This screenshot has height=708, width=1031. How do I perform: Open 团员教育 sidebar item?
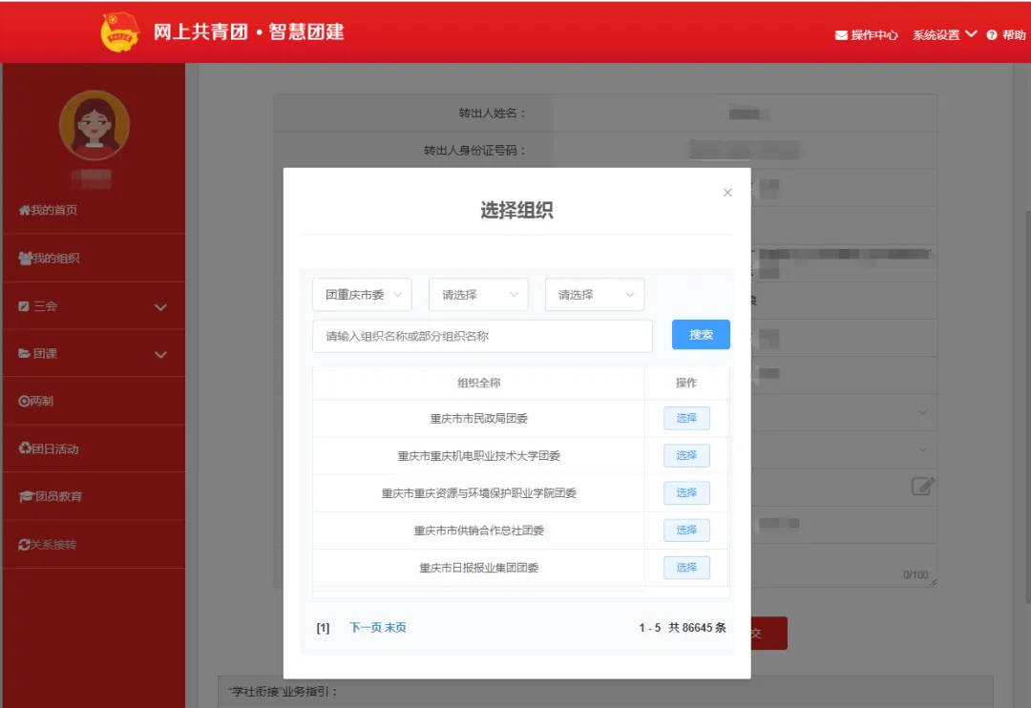tap(51, 497)
